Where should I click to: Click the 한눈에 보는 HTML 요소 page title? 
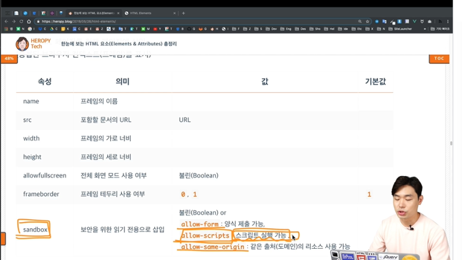[x=119, y=44]
